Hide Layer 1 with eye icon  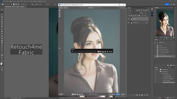pos(128,19)
